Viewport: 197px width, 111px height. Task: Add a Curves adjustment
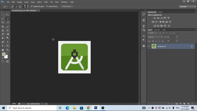(162, 18)
